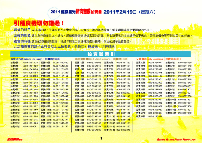
Task: Click lot label 拍賣100號
Action: 171,100
